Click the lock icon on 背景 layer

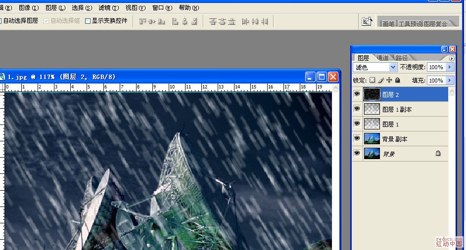438,154
